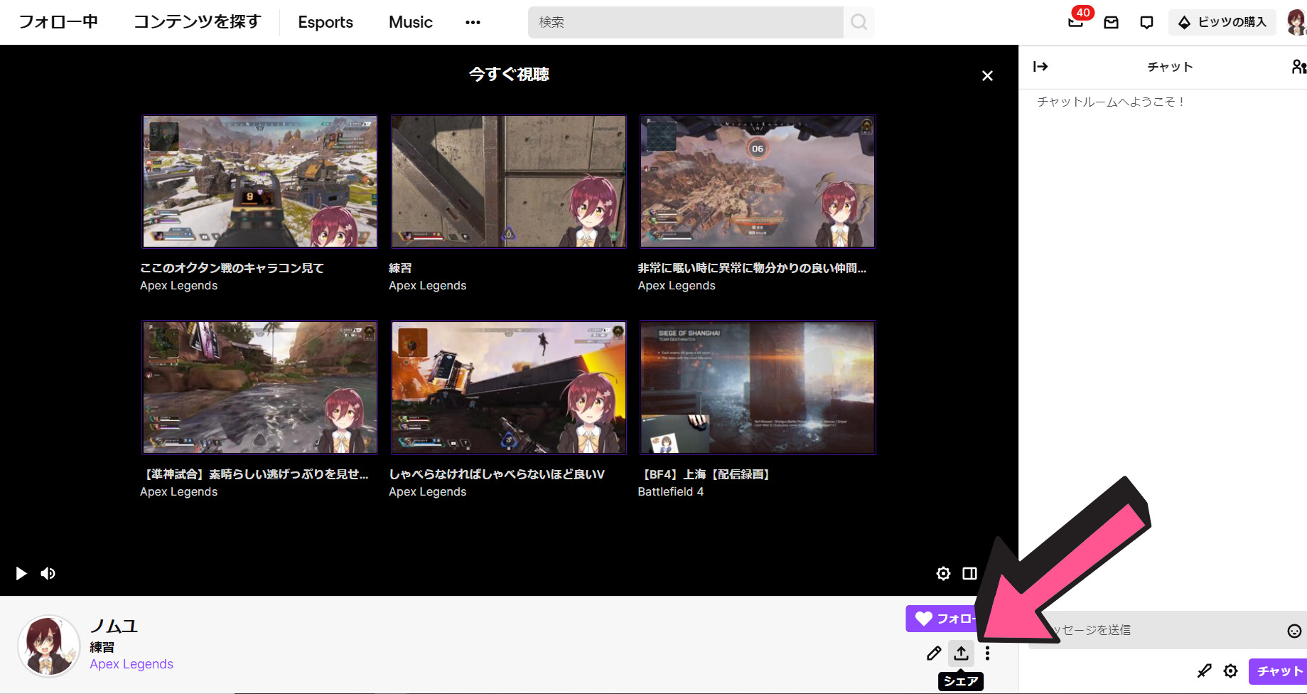The width and height of the screenshot is (1307, 694).
Task: Mute the stream with the volume icon
Action: point(48,573)
